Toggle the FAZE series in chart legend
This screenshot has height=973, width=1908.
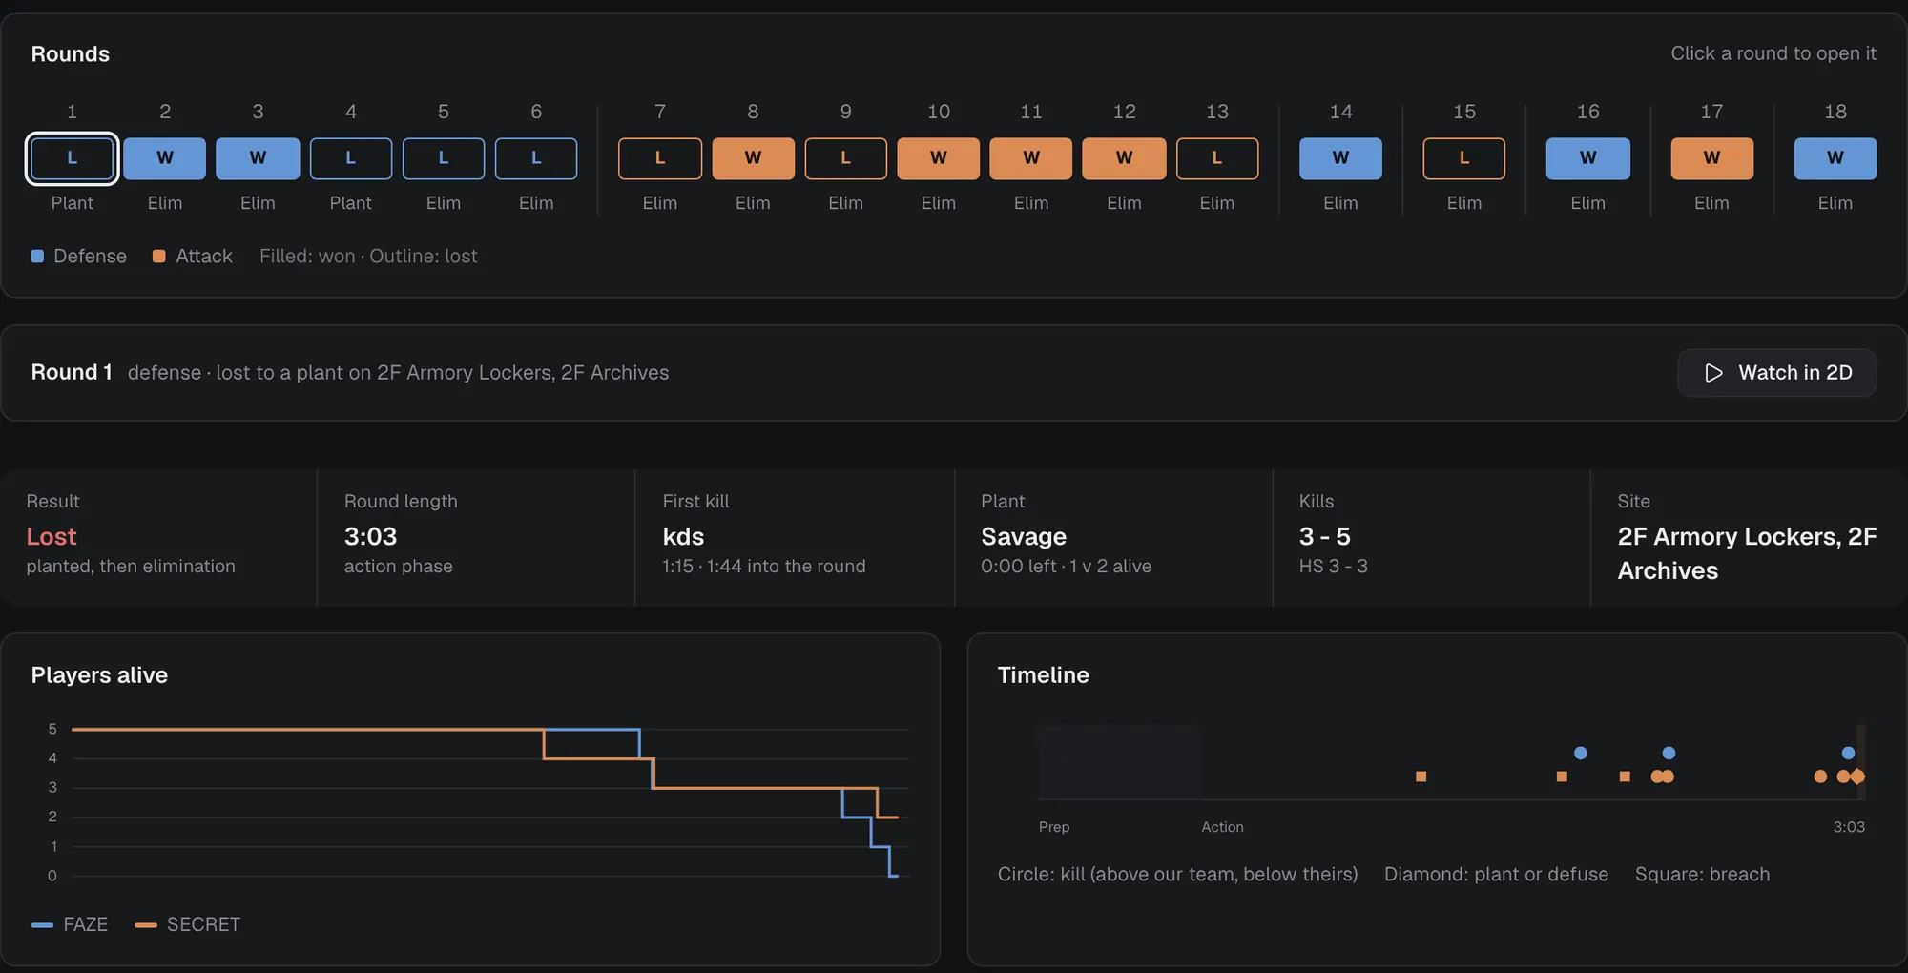70,924
